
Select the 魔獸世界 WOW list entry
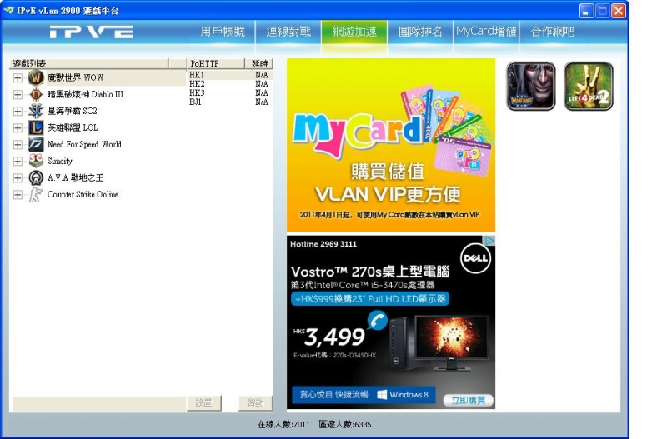[75, 77]
